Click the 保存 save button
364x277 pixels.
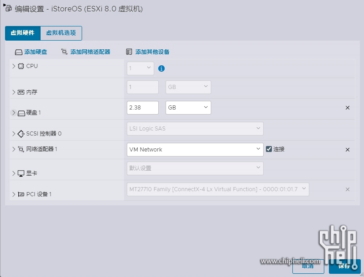[x=344, y=267]
